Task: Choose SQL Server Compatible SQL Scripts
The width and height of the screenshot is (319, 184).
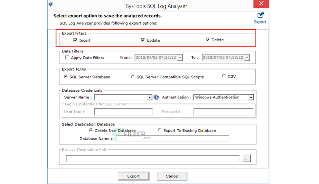Action: click(x=133, y=77)
